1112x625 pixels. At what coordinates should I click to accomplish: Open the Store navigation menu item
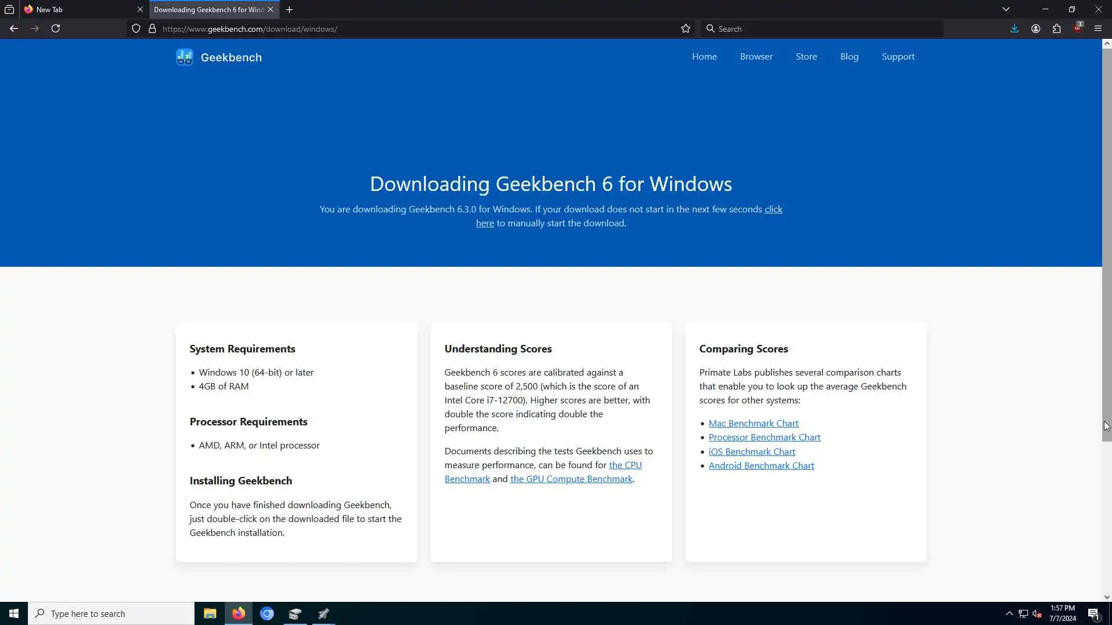[806, 57]
